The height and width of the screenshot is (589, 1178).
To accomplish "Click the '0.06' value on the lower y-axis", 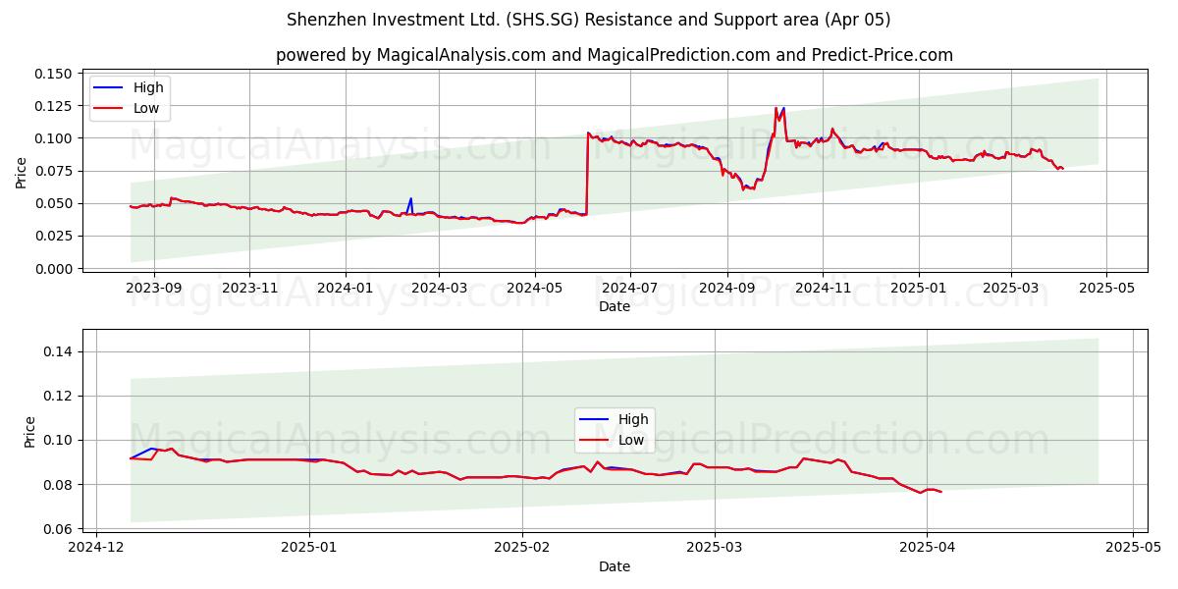I will 59,529.
